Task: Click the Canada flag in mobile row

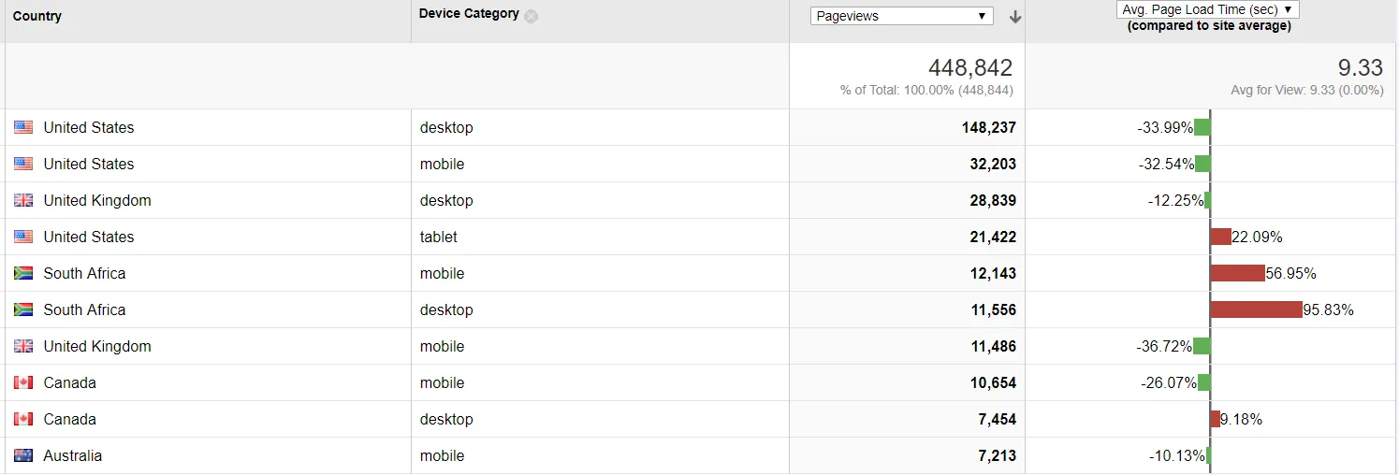Action: 23,382
